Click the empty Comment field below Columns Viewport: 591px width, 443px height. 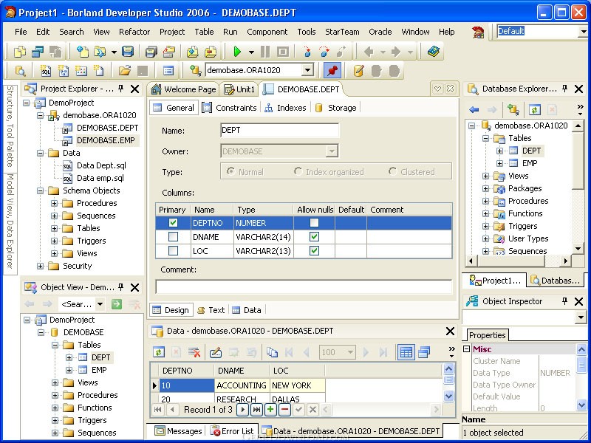point(304,286)
